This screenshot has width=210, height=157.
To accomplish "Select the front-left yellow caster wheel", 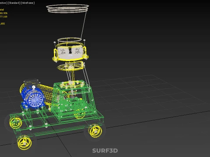I will point(24,143).
